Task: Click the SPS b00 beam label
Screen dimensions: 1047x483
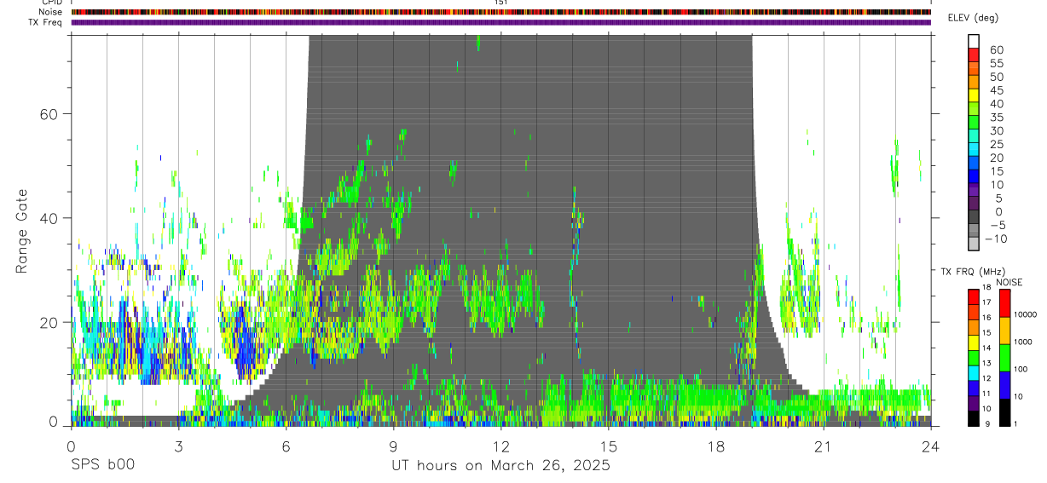Action: [102, 465]
